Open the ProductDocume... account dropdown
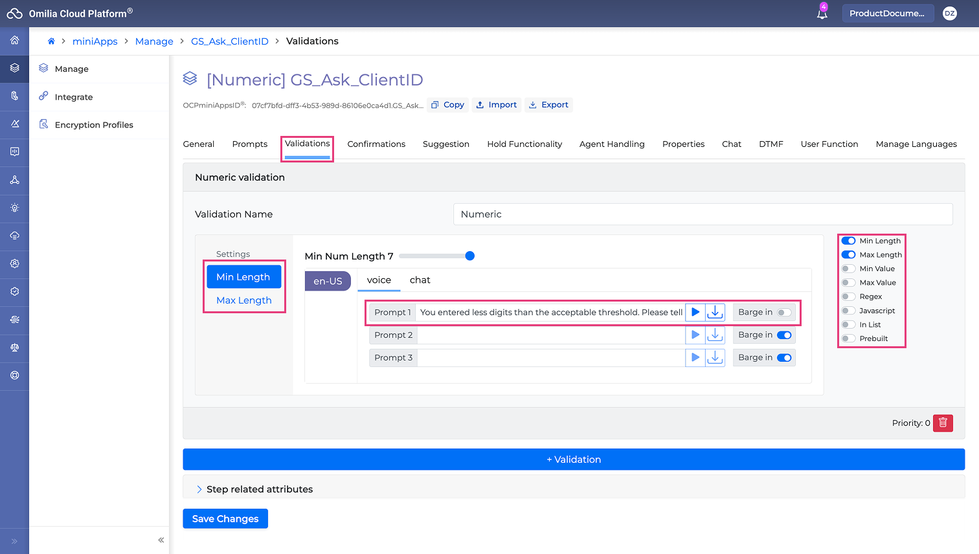The height and width of the screenshot is (554, 979). click(887, 14)
